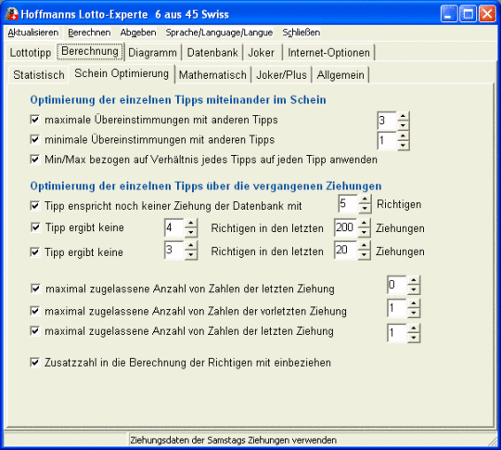
Task: Toggle 'letzten Ziehung' checkbox below the vorletzten row
Action: tap(34, 331)
